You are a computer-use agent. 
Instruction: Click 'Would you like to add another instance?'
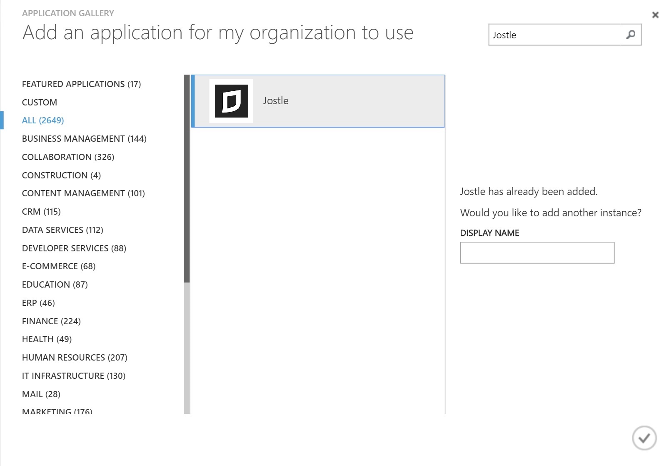click(x=551, y=213)
